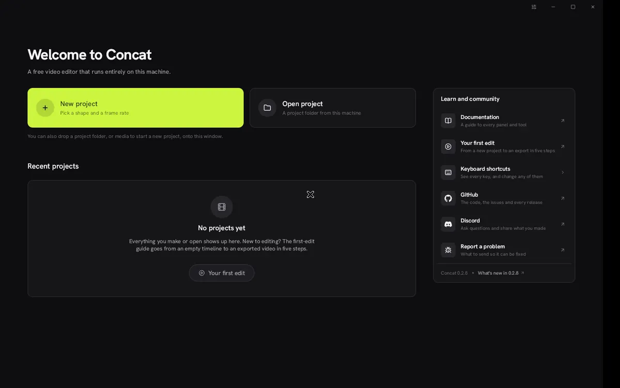Click the play icon beside 'From a new project'

pyautogui.click(x=448, y=146)
